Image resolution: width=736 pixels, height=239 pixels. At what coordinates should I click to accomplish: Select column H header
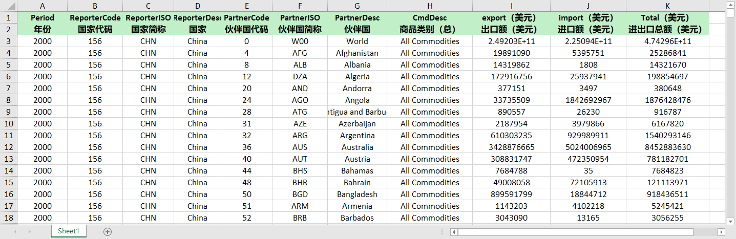[429, 6]
